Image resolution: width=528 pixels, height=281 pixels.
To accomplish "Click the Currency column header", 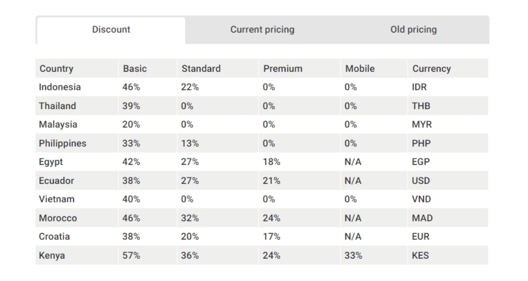I will tap(448, 69).
